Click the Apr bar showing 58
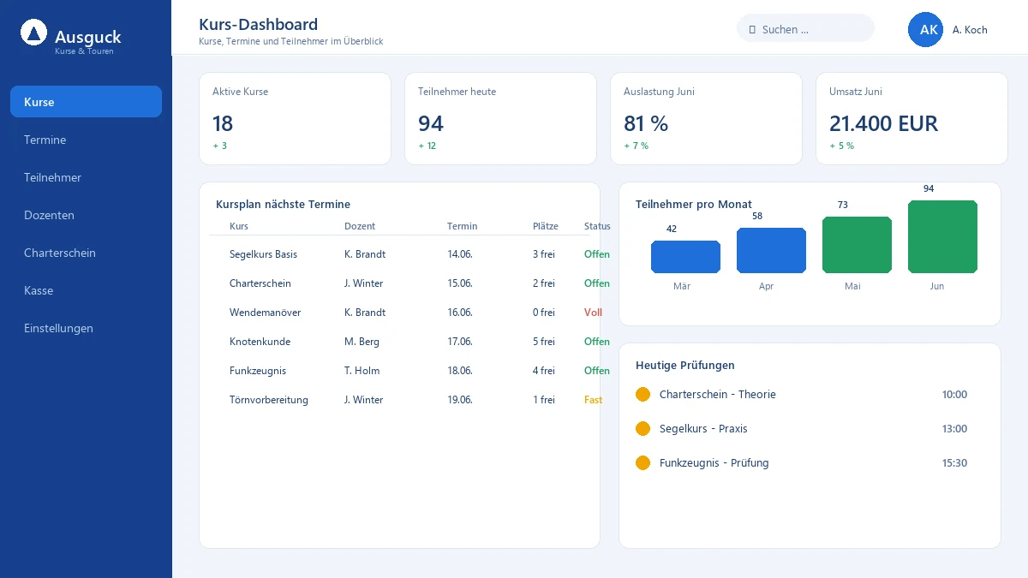 tap(771, 251)
